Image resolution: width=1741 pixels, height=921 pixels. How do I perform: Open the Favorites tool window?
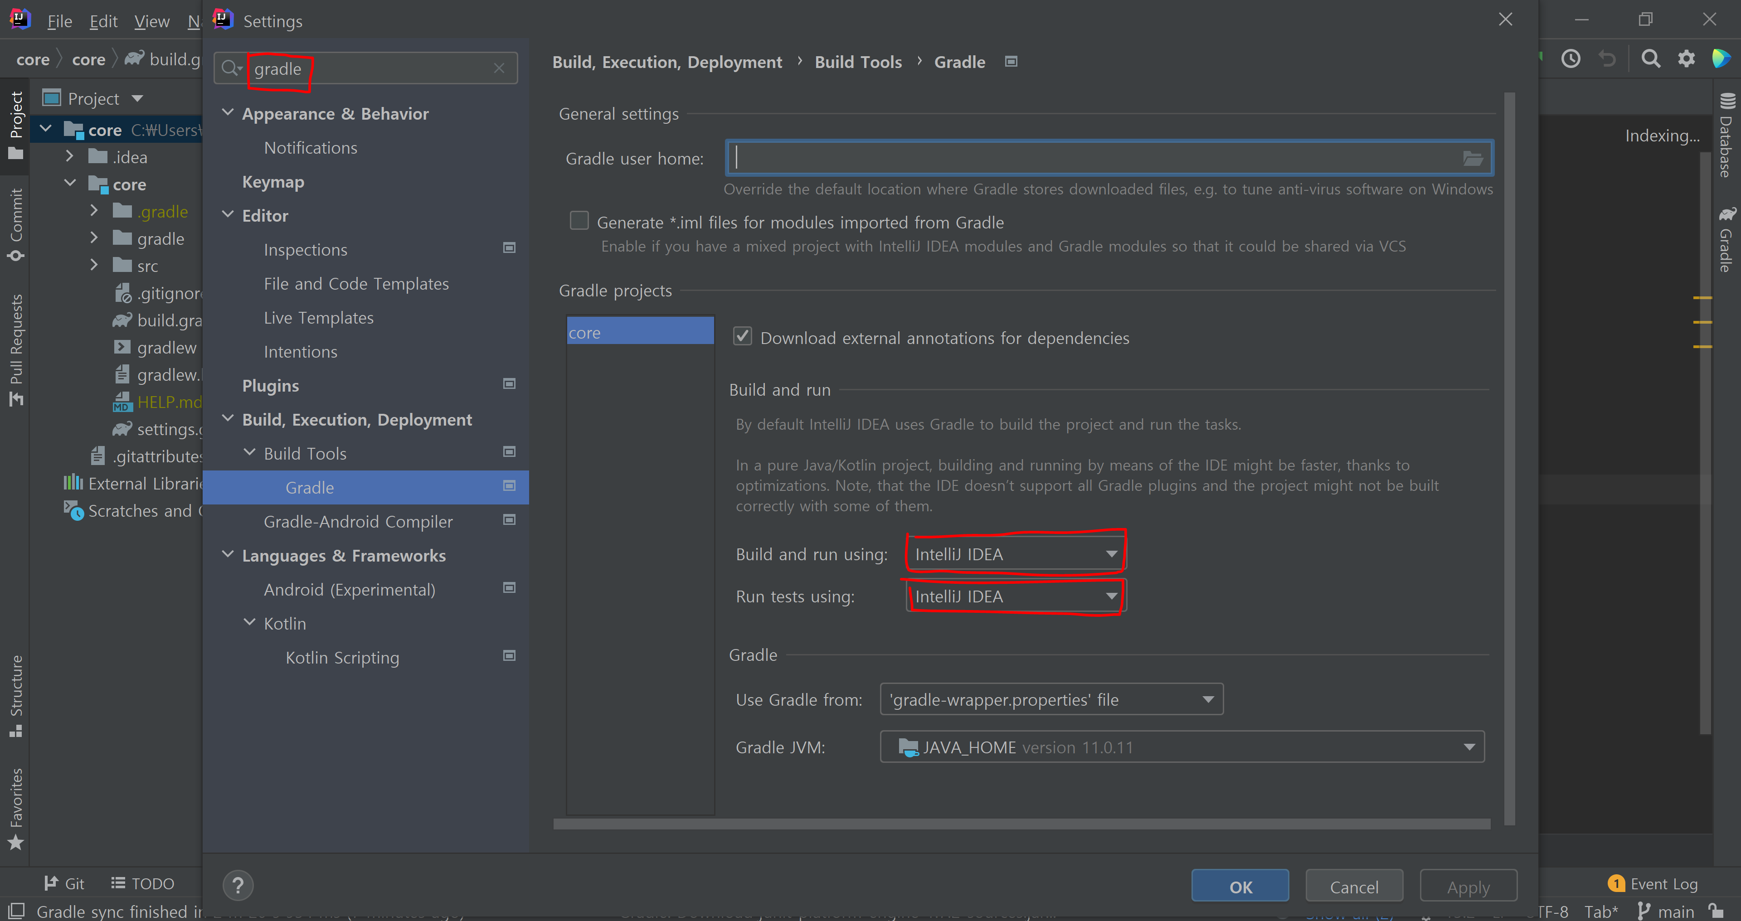click(x=16, y=809)
